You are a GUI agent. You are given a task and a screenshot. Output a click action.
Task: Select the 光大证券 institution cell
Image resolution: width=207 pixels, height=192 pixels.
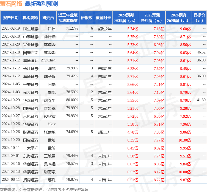pos(31,92)
